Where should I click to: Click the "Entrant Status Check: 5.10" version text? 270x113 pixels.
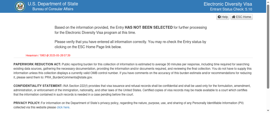[231, 9]
